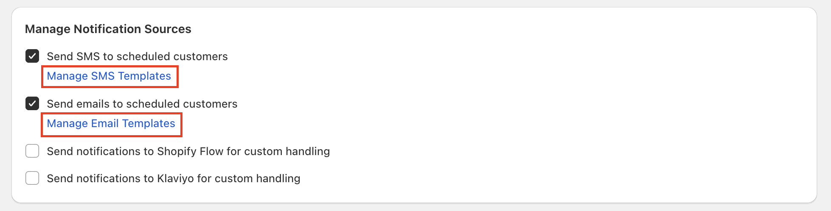Click the word "SMS" in Manage SMS Templates
This screenshot has width=831, height=211.
(103, 76)
